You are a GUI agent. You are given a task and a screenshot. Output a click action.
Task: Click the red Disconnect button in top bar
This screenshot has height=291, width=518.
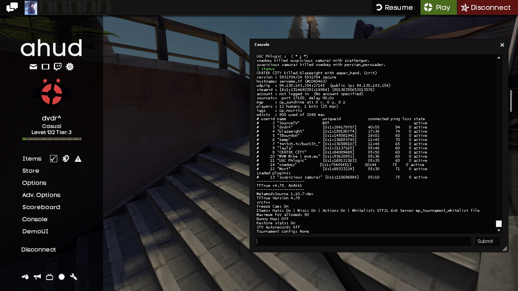pyautogui.click(x=488, y=7)
